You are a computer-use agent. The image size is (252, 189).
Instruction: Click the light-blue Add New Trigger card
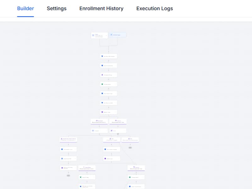[x=117, y=35]
